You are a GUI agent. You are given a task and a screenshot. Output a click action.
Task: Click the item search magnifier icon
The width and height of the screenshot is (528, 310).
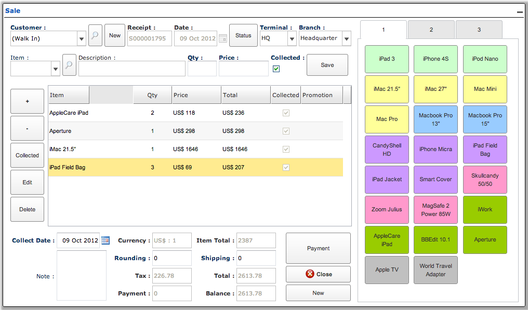tap(69, 65)
